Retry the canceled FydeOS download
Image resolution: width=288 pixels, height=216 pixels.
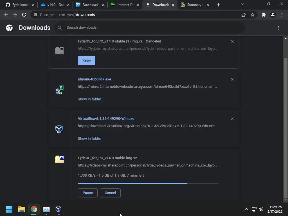pyautogui.click(x=87, y=60)
